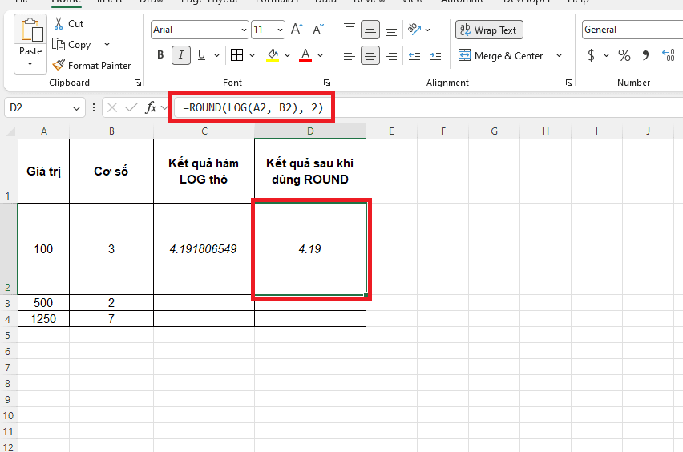683x452 pixels.
Task: Expand the Orientation dropdown arrow
Action: click(x=428, y=30)
